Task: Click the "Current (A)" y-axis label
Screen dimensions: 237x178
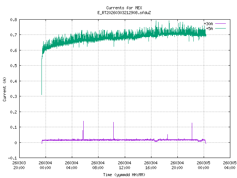Action: [x=5, y=89]
